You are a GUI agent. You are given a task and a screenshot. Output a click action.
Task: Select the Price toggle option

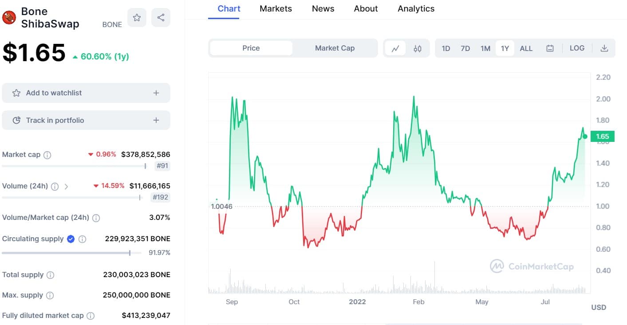[251, 48]
